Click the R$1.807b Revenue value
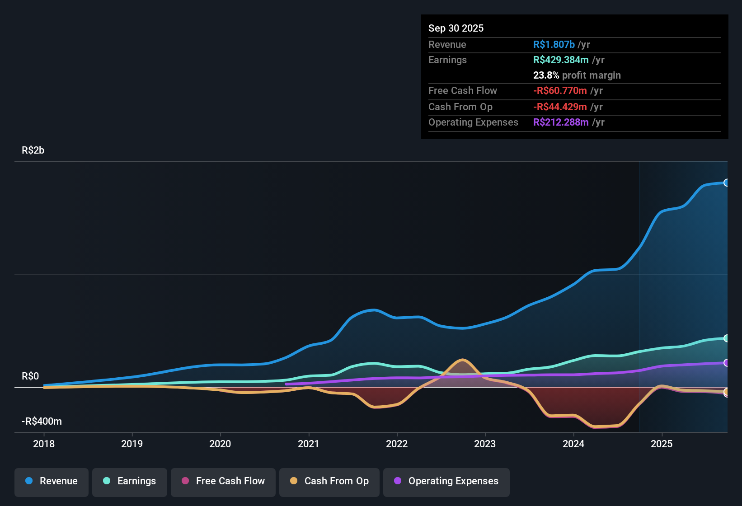Screen dimensions: 742x506 pyautogui.click(x=554, y=44)
